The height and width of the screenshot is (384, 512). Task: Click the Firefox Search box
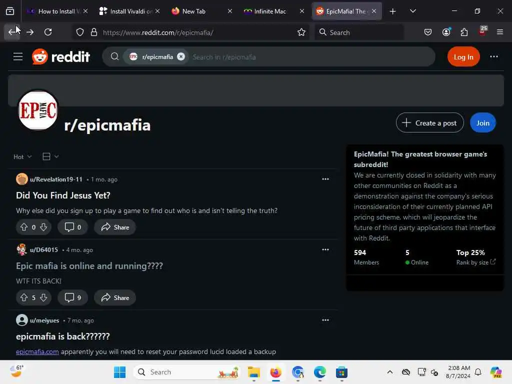pyautogui.click(x=359, y=32)
